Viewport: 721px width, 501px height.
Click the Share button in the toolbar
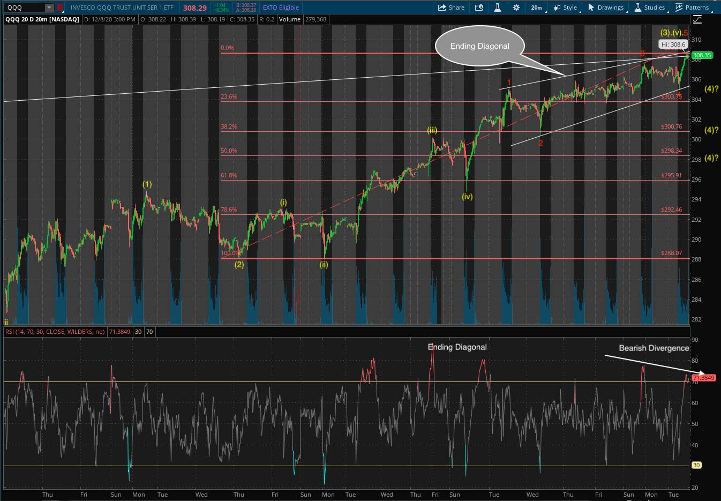tap(451, 8)
